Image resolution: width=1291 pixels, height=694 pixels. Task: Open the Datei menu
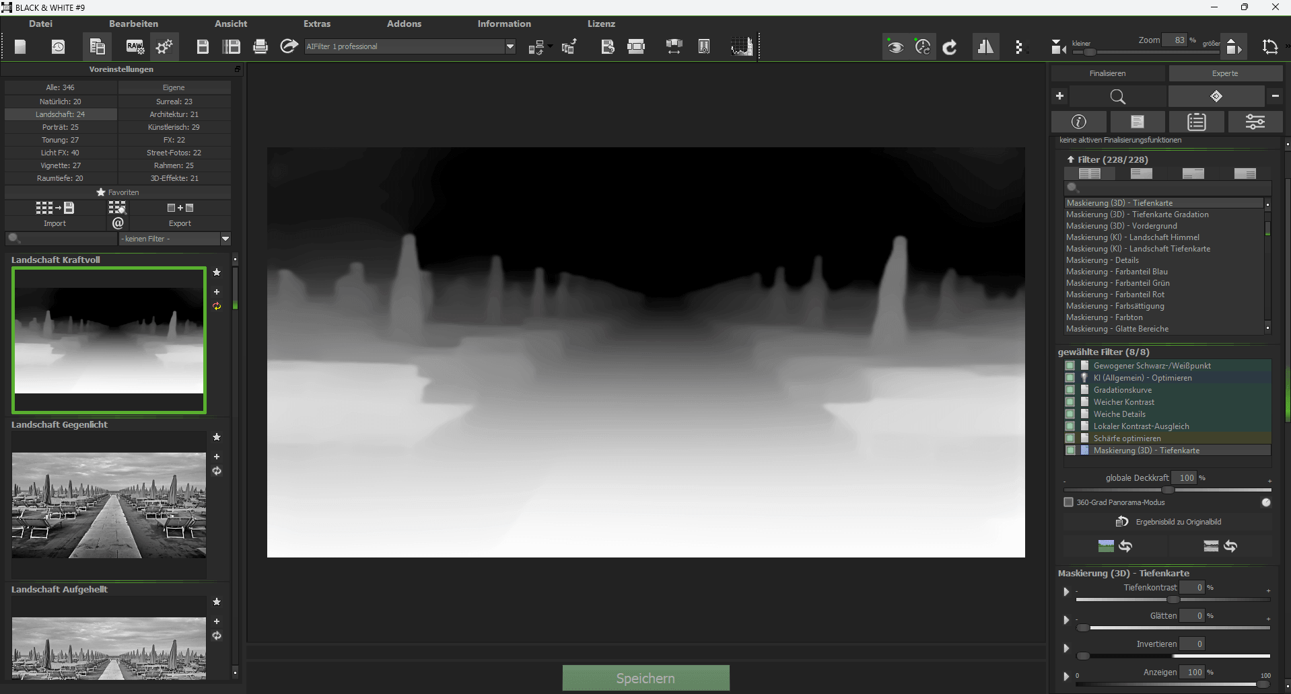(40, 24)
